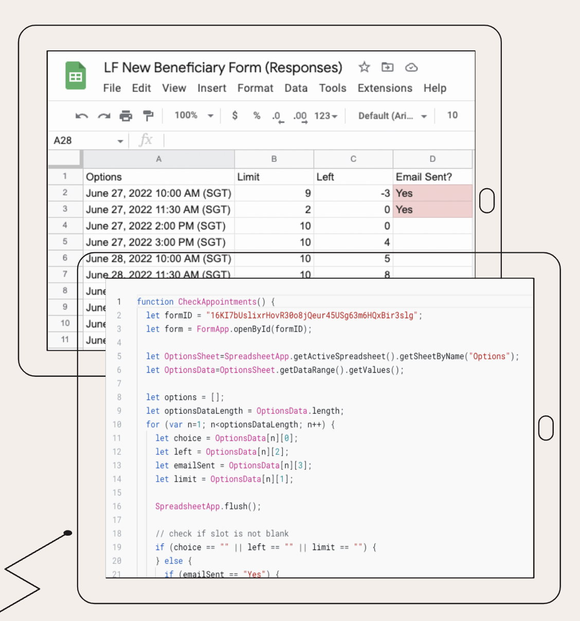Select row 4 header
This screenshot has width=580, height=621.
[65, 225]
